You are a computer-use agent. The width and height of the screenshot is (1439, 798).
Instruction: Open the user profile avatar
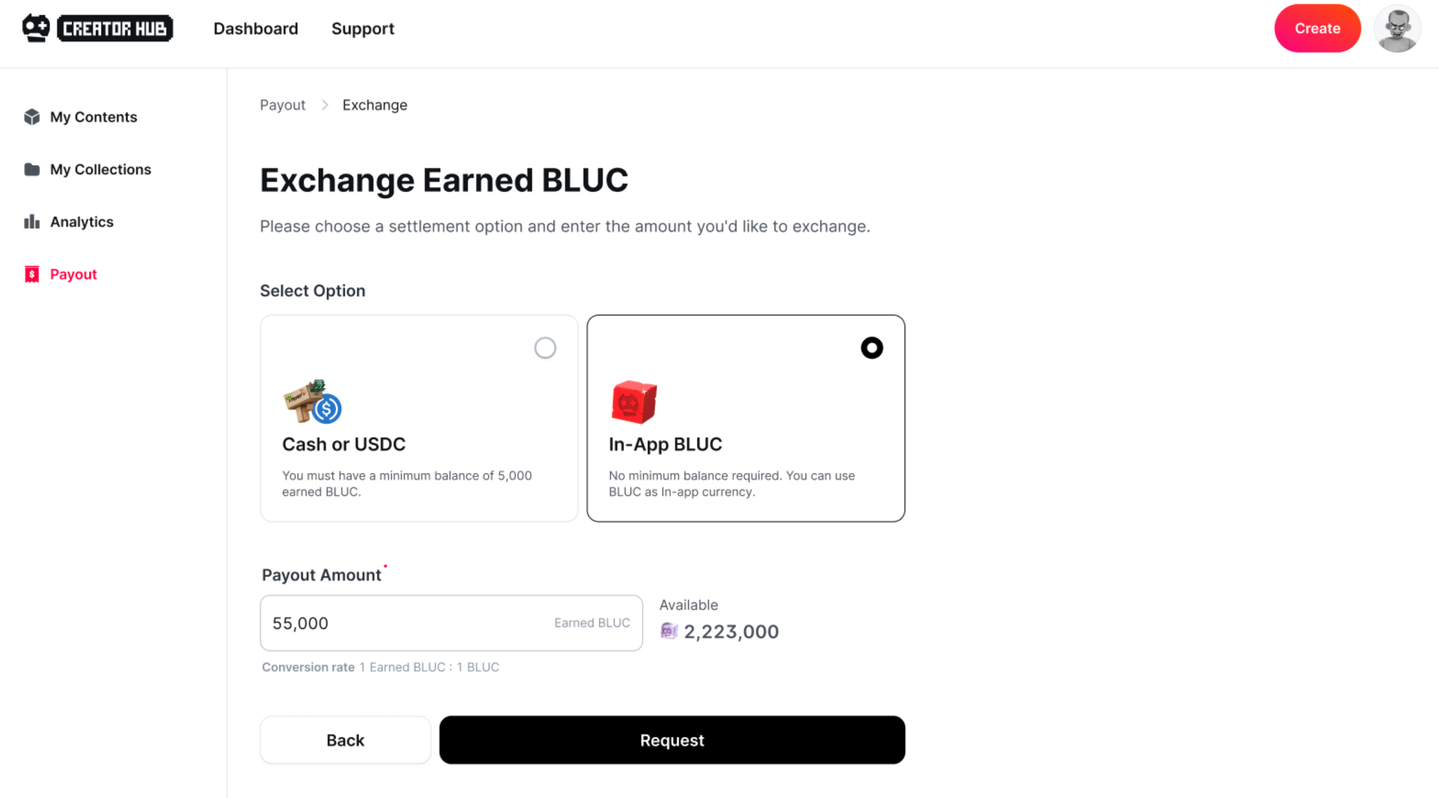coord(1397,29)
